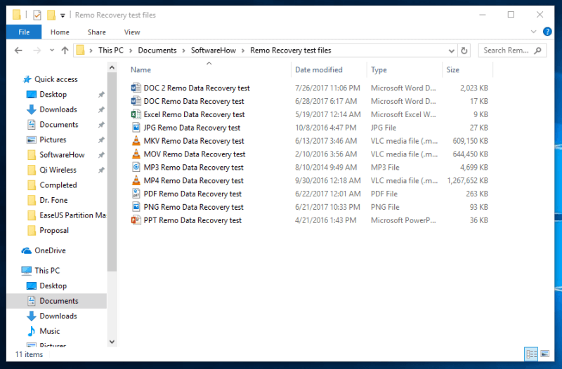This screenshot has width=562, height=369.
Task: Select the DOC 2 Remo Data Recovery test file
Action: click(x=197, y=88)
